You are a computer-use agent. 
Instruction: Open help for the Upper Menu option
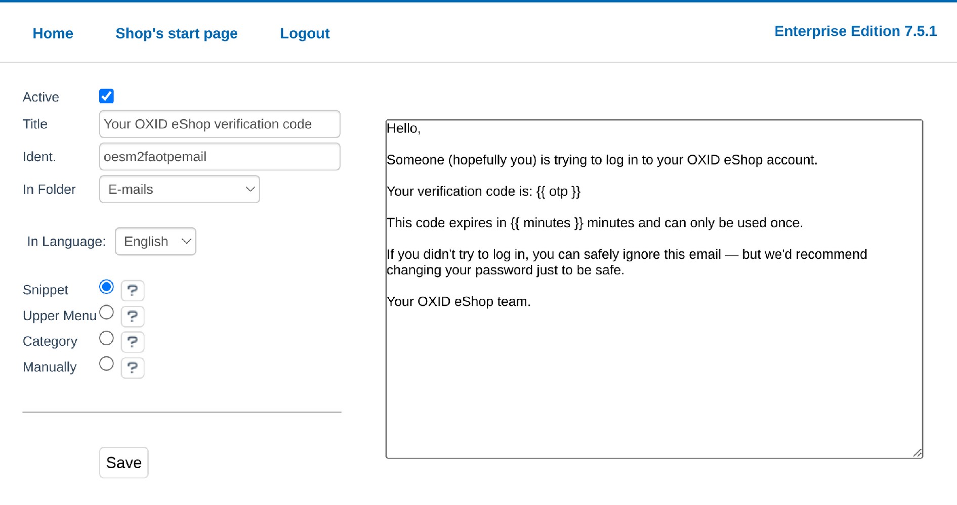pyautogui.click(x=133, y=316)
